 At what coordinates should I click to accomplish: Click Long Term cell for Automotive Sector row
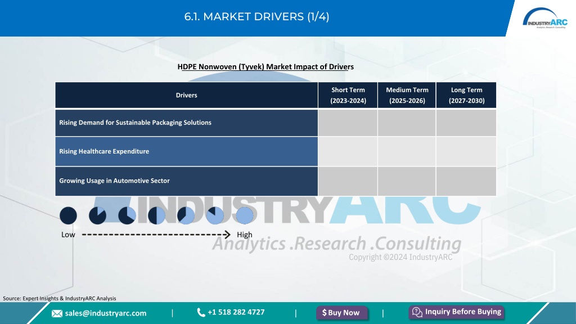(x=466, y=181)
